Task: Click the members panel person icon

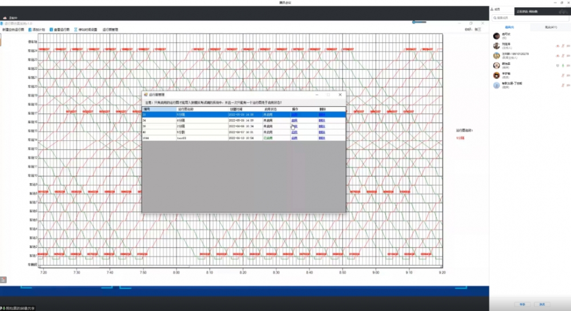Action: [493, 9]
